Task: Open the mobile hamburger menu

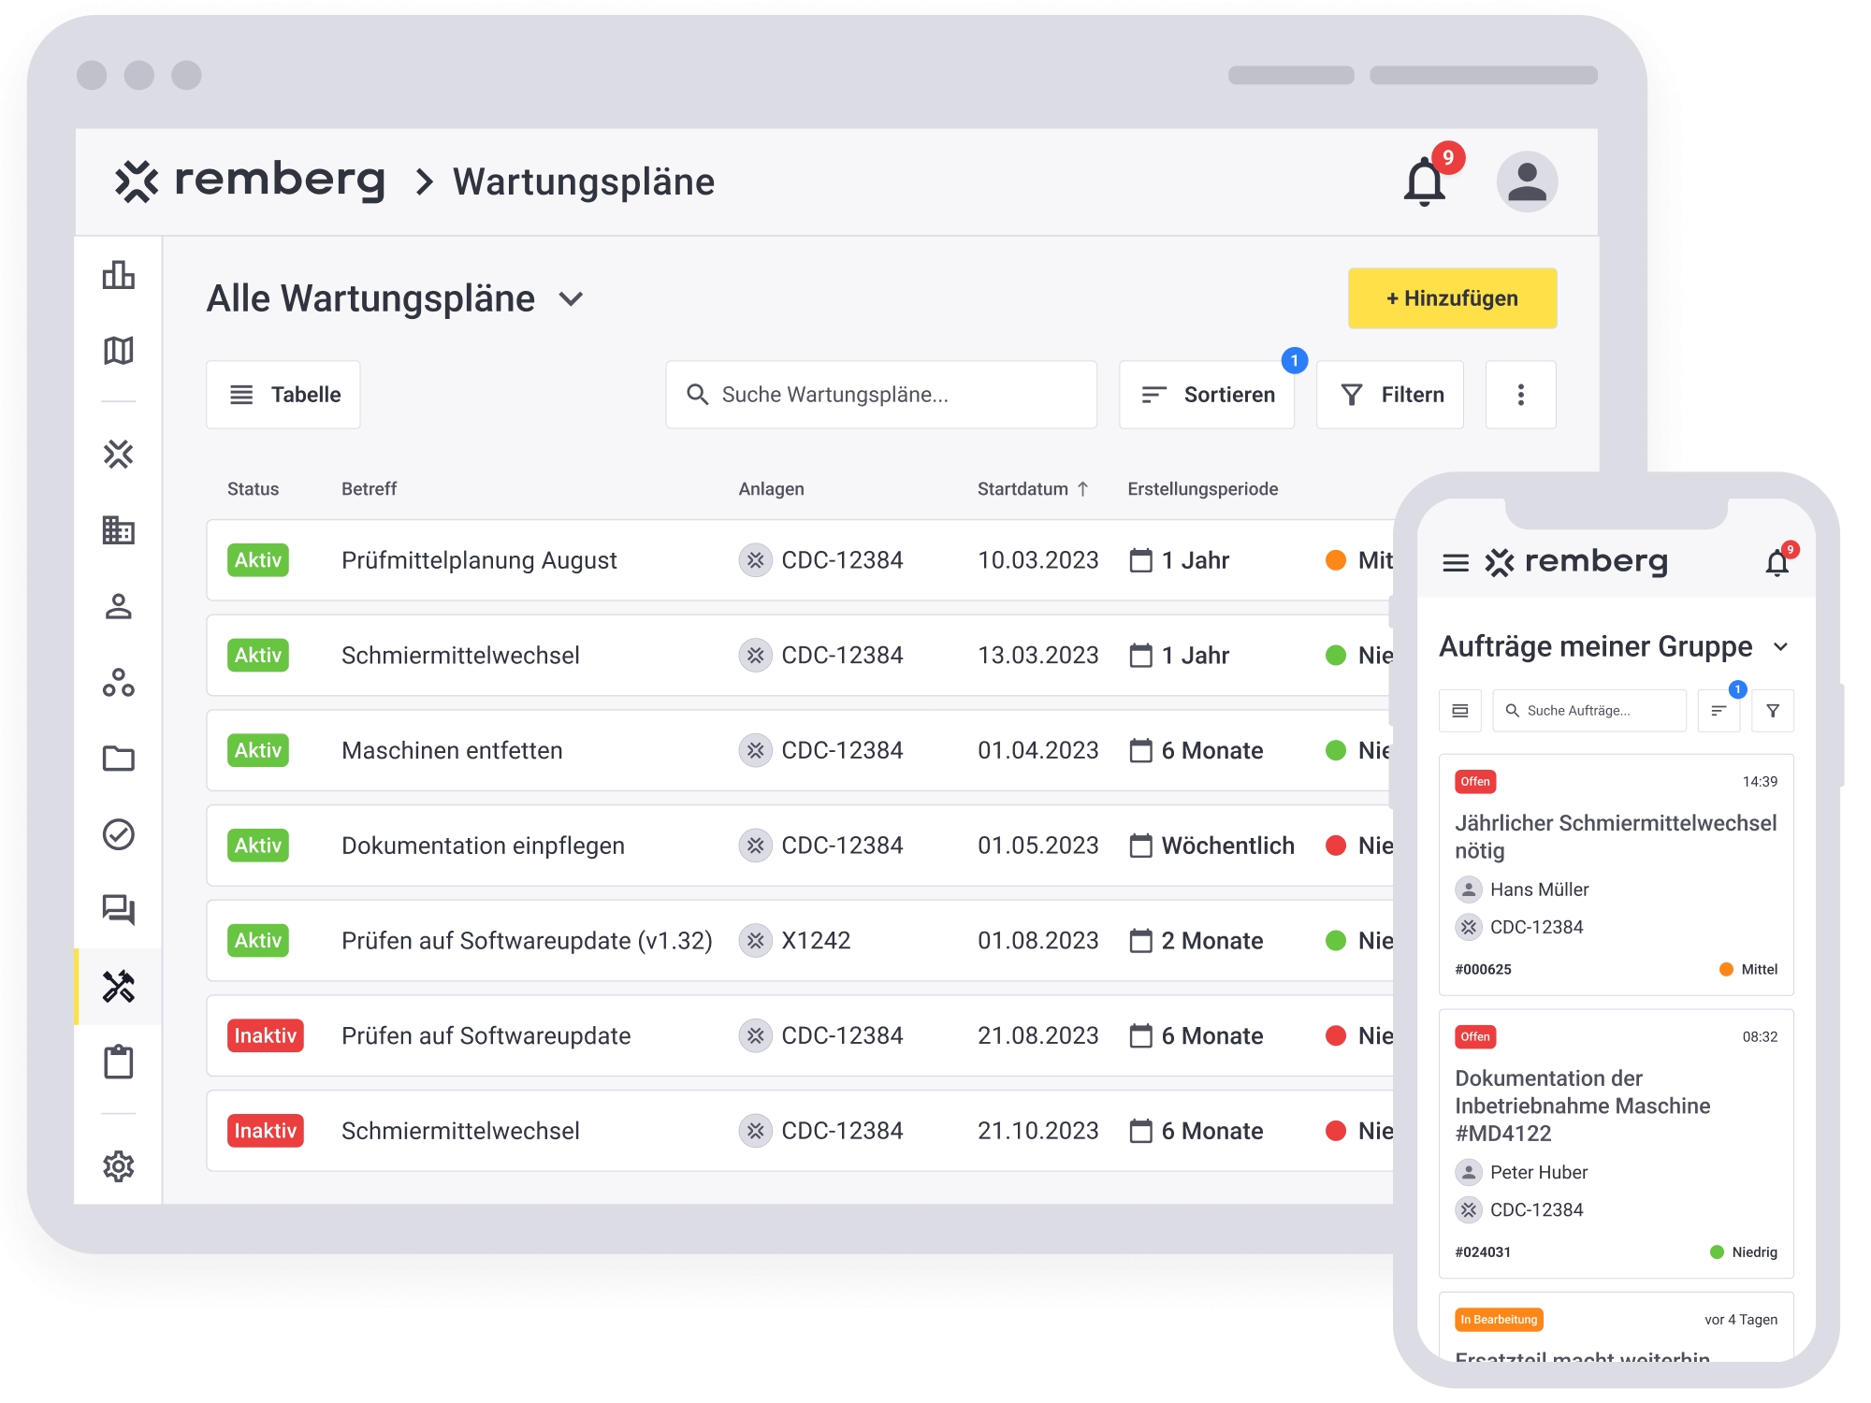Action: 1455,563
